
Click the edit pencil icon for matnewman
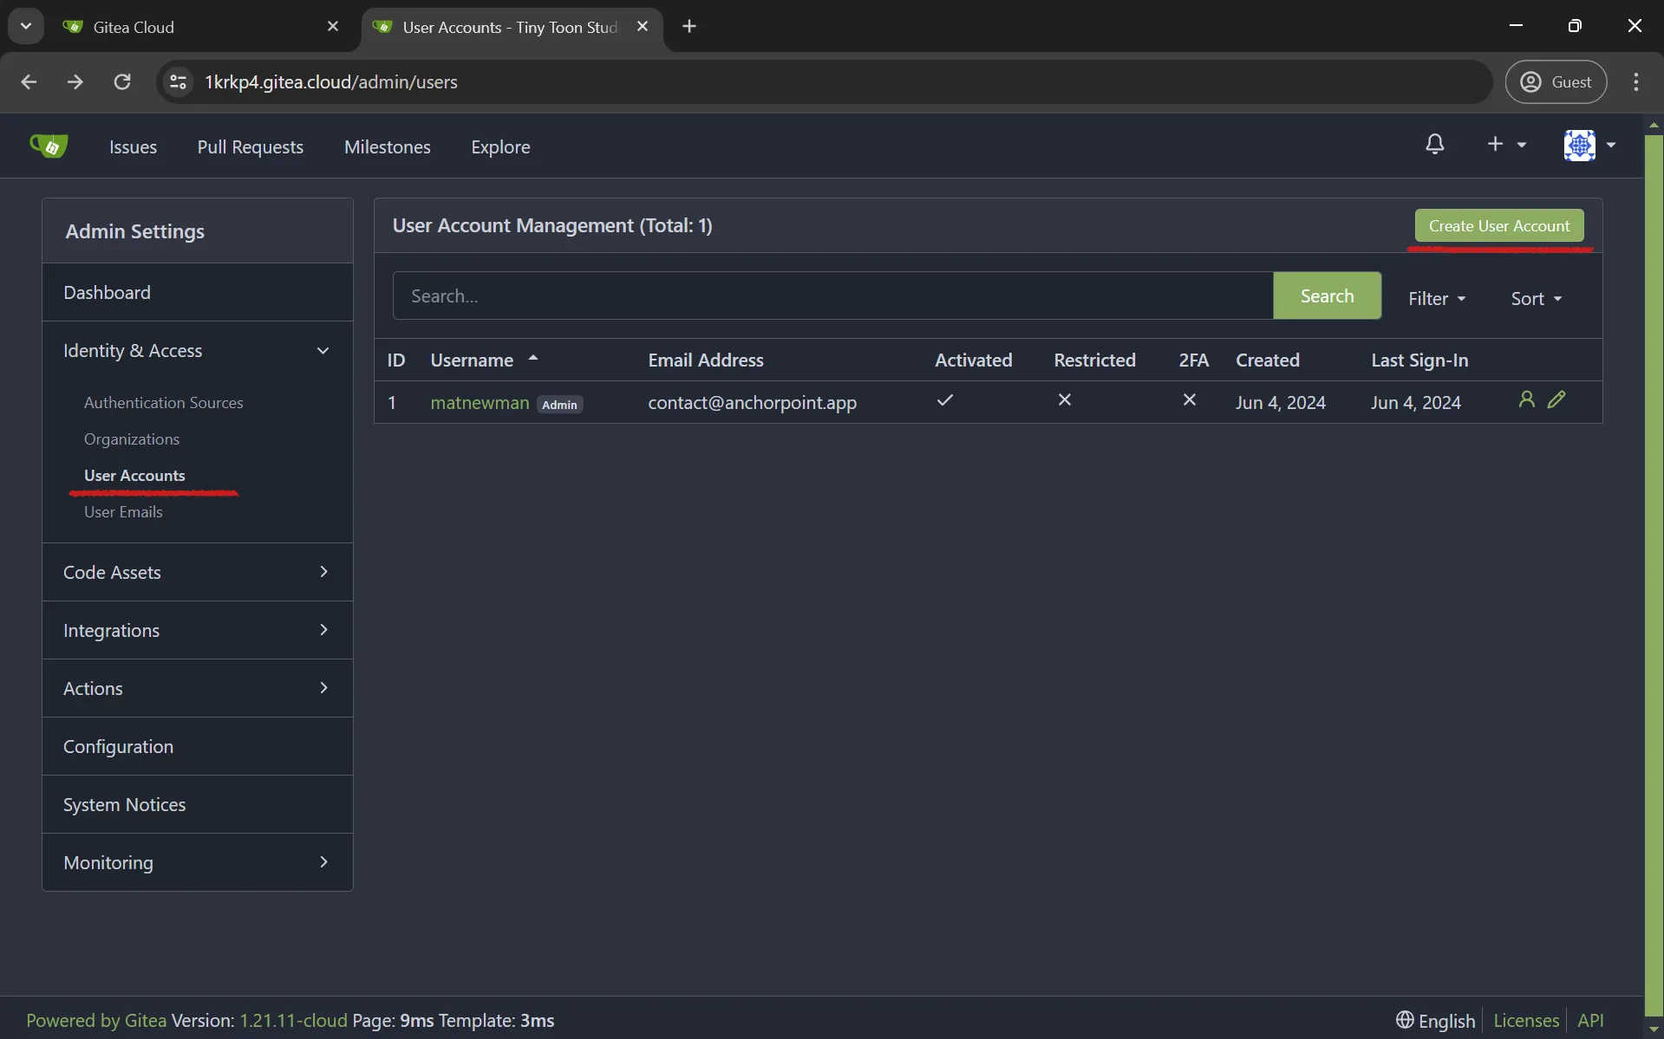(x=1556, y=399)
